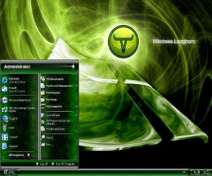Viewport: 212px width, 176px height.
Task: Click the My Recent Documents label text
Action: pos(59,86)
